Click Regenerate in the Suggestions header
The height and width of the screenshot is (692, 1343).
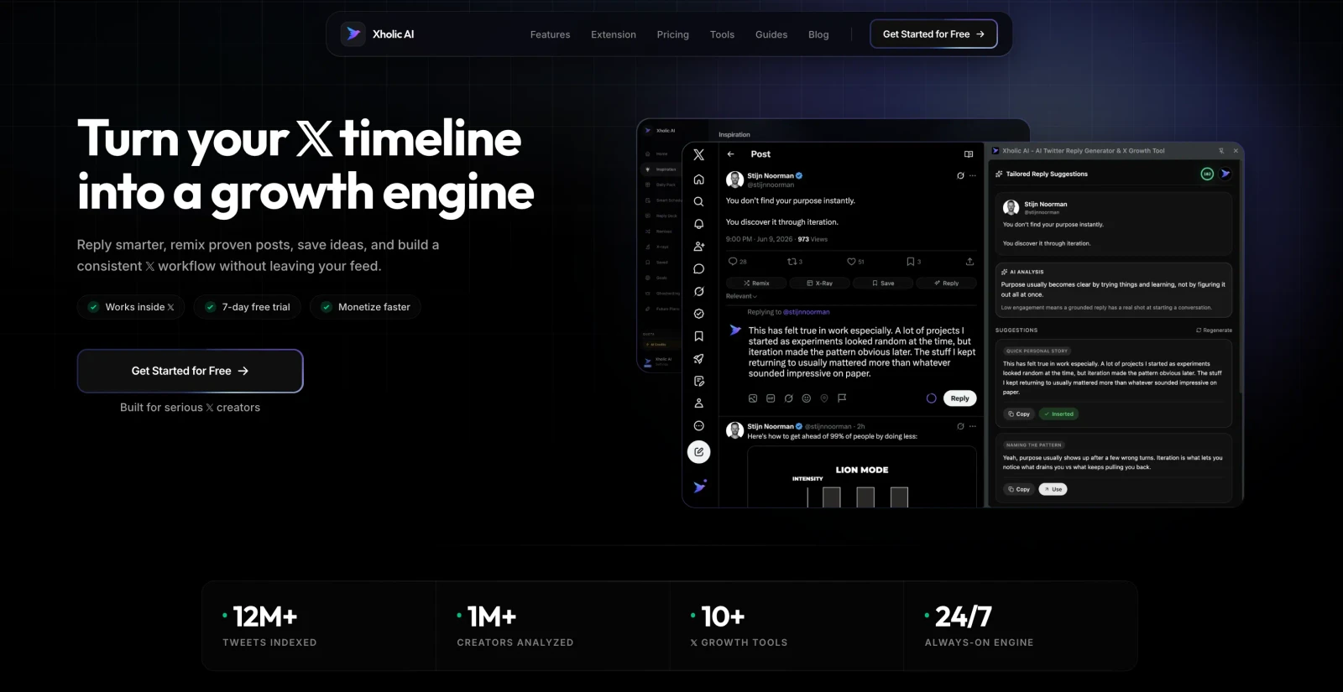coord(1214,330)
